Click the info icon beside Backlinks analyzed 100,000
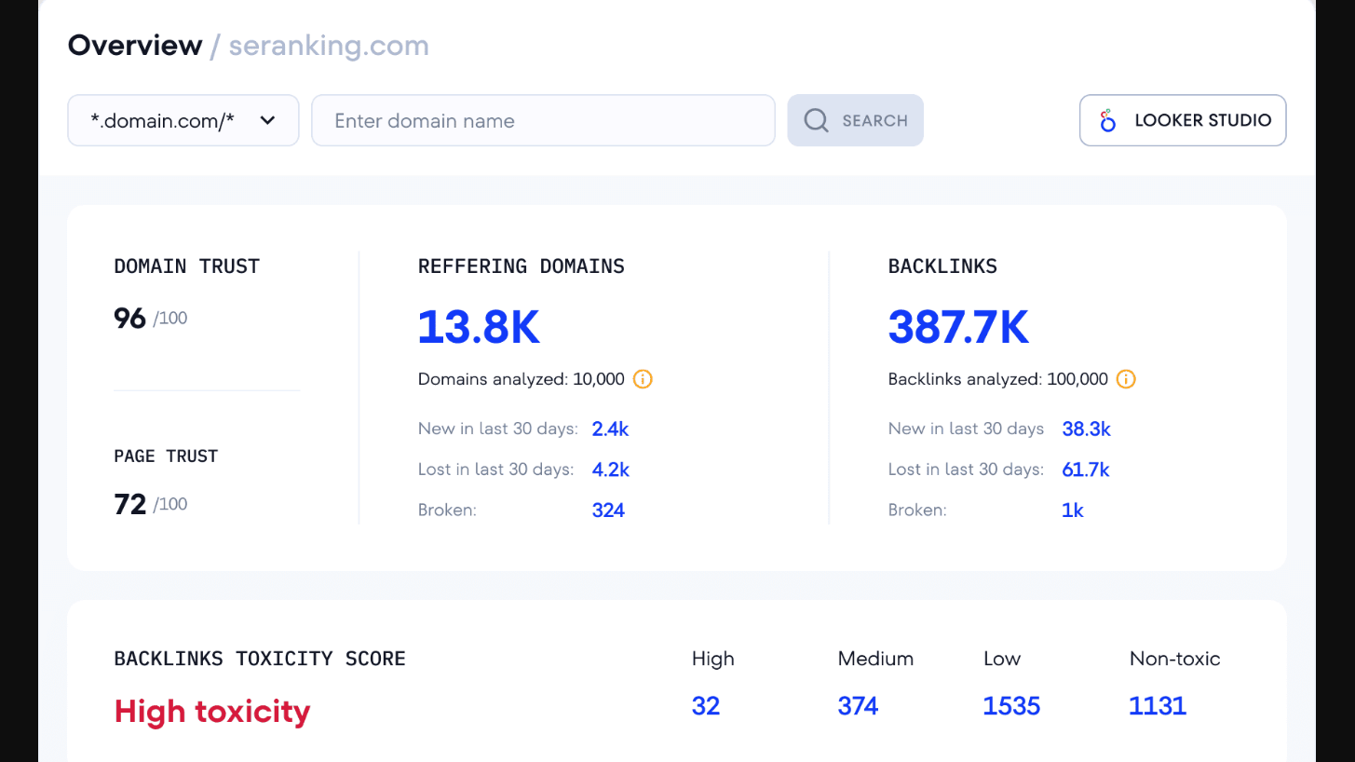Screen dimensions: 1355x762 (x=1125, y=379)
